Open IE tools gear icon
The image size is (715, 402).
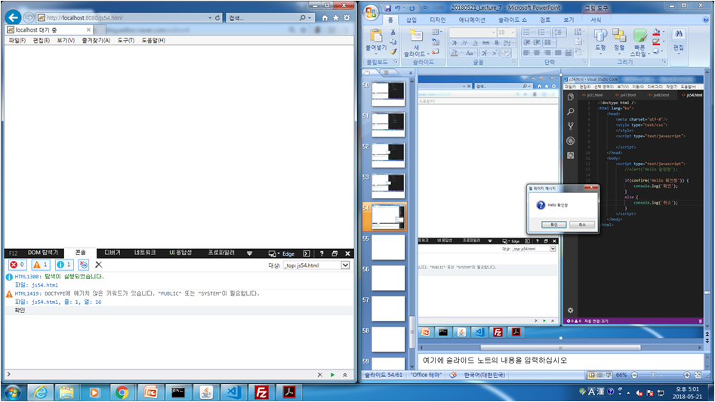pos(347,18)
